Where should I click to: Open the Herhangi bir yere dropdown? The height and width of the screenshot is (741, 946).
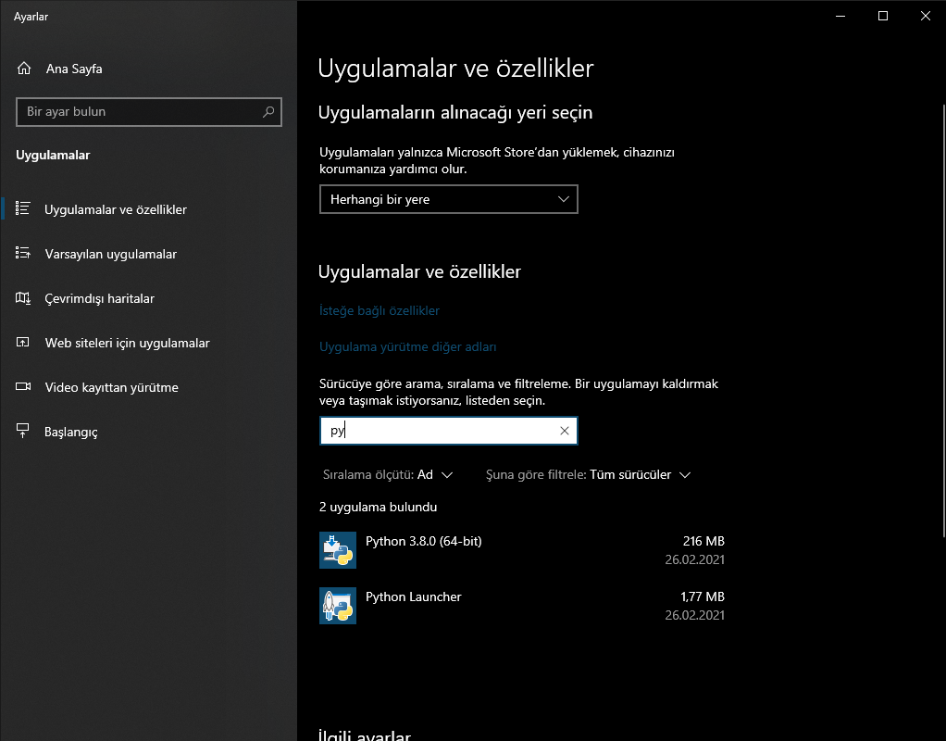pyautogui.click(x=448, y=199)
